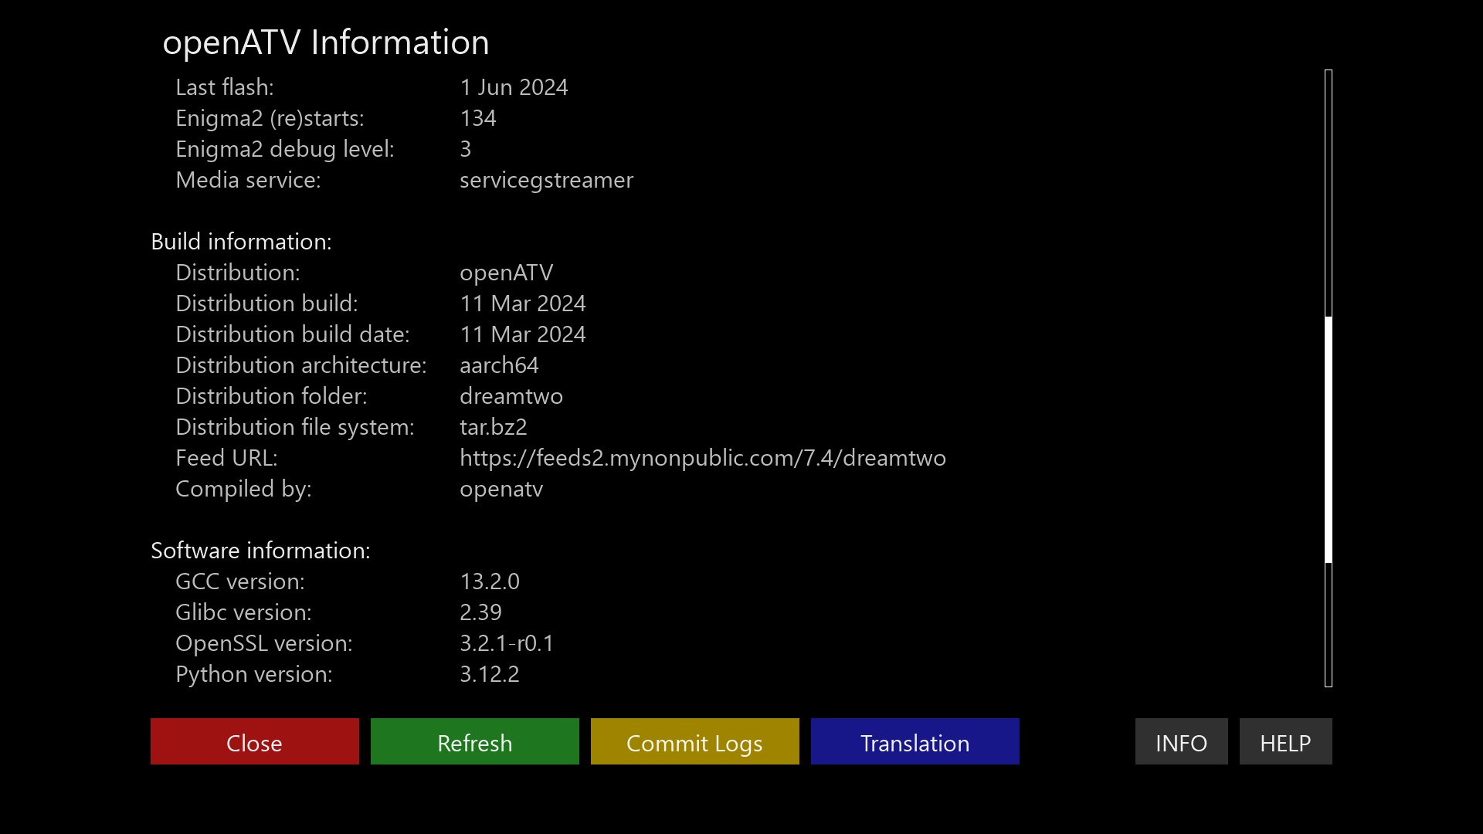Select the 'Distribution build date:' label
The width and height of the screenshot is (1483, 834).
(x=293, y=334)
